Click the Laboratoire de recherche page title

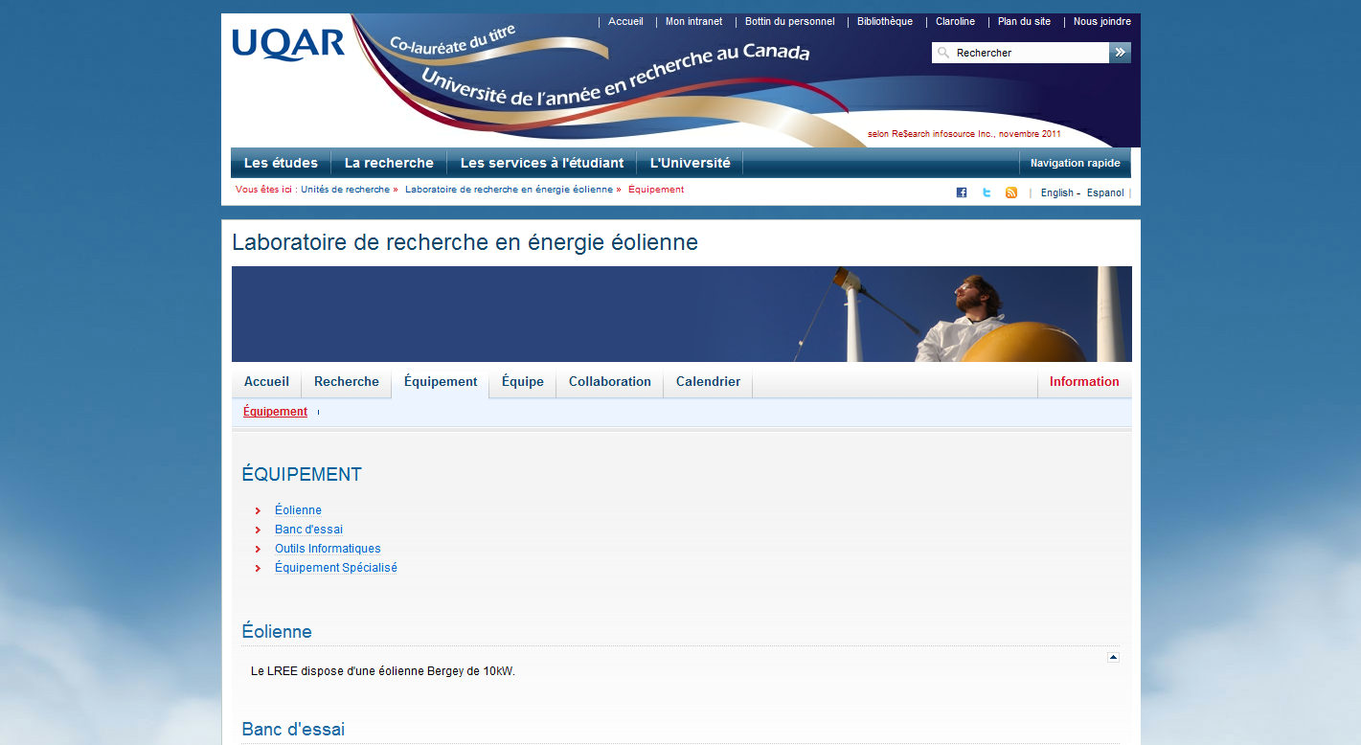[x=465, y=242]
